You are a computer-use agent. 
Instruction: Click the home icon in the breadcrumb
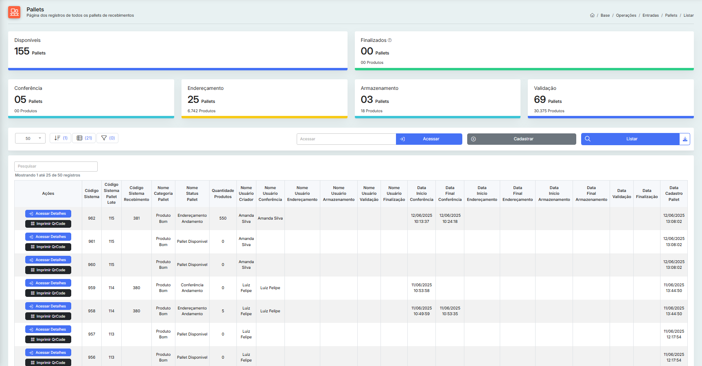coord(592,15)
